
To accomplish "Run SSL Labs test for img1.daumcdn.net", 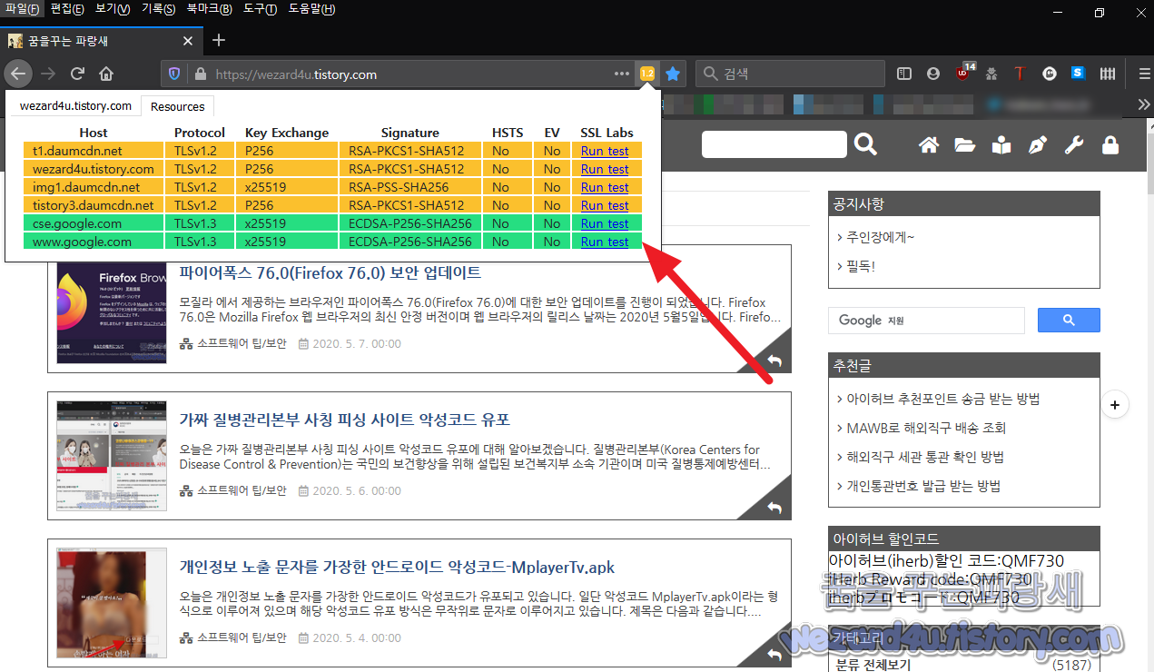I will (605, 187).
